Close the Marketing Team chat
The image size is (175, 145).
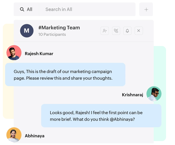point(139,31)
